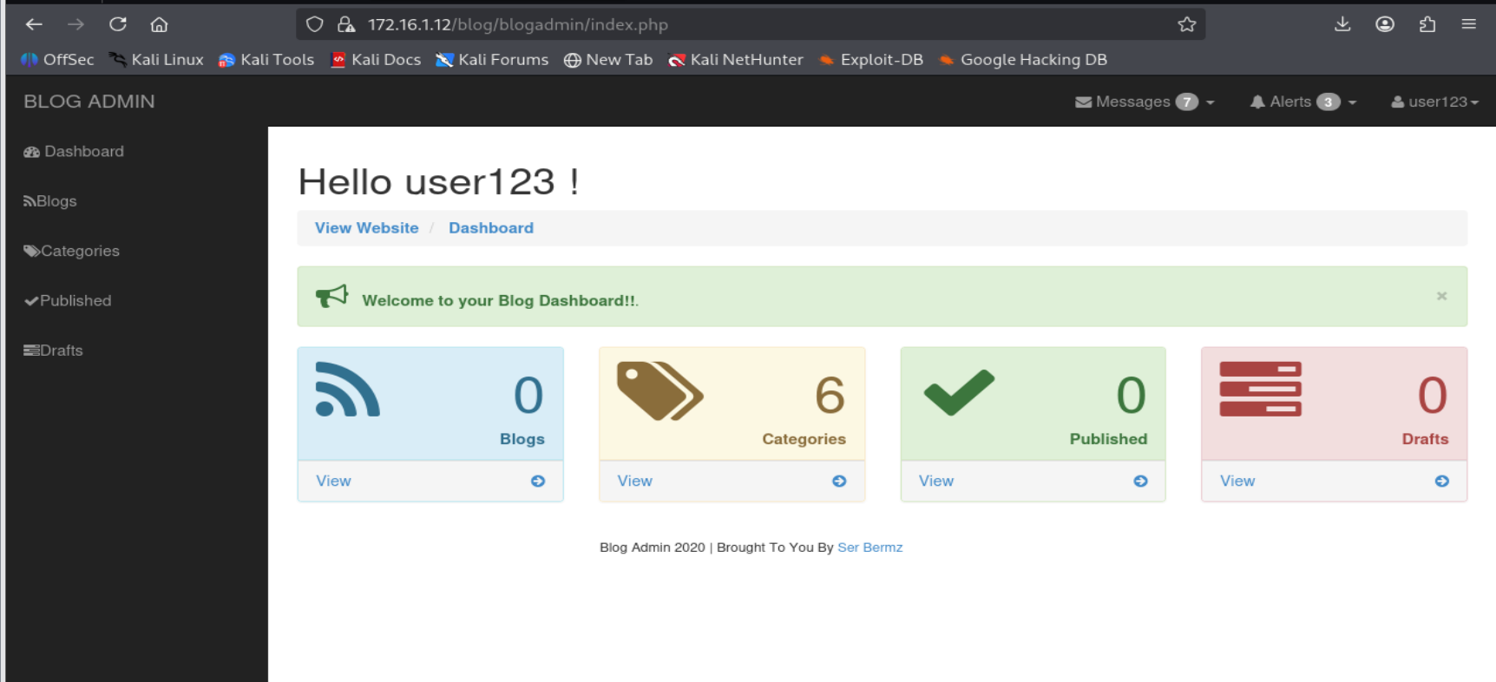1496x682 pixels.
Task: Click the Messages count badge 7
Action: coord(1186,102)
